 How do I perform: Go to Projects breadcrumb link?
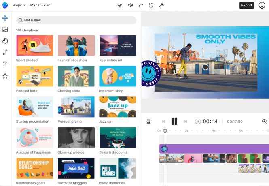coord(19,5)
